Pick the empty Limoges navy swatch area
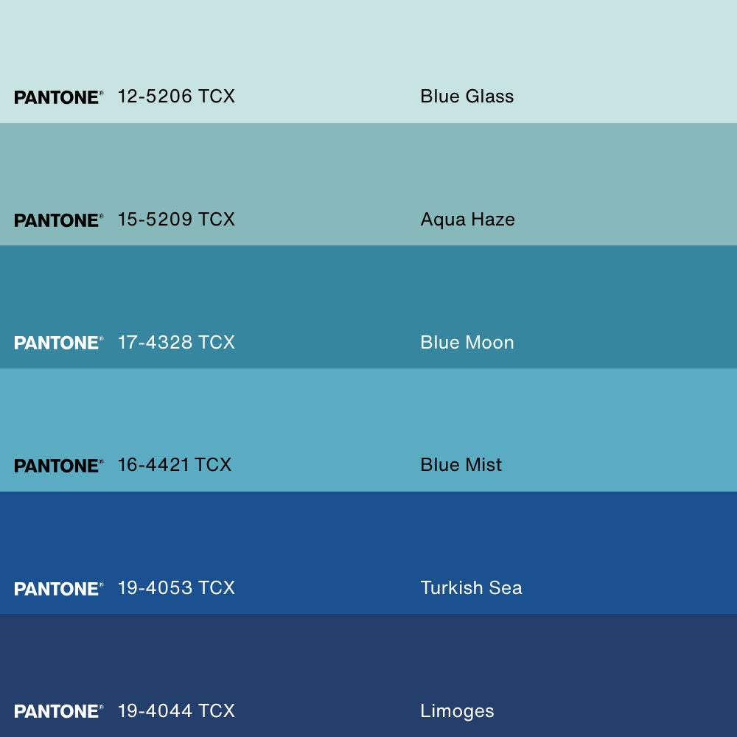Image resolution: width=737 pixels, height=737 pixels. pyautogui.click(x=368, y=656)
